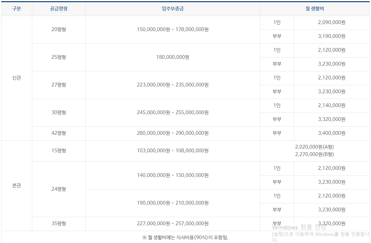Click 3,320,000원 in the 30평형 row
The height and width of the screenshot is (243, 371).
(332, 119)
